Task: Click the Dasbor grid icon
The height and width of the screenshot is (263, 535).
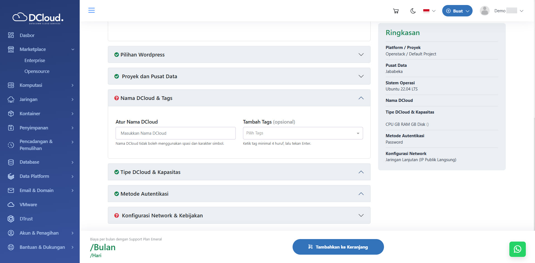Action: [11, 35]
